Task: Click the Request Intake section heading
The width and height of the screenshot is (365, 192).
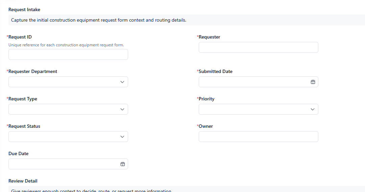Action: click(x=24, y=9)
